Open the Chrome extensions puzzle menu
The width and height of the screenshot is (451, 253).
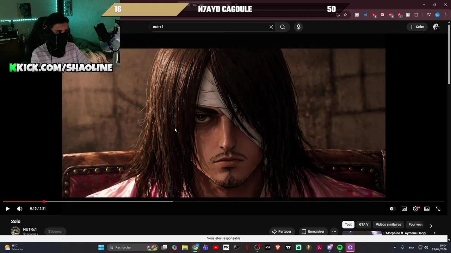pos(416,15)
